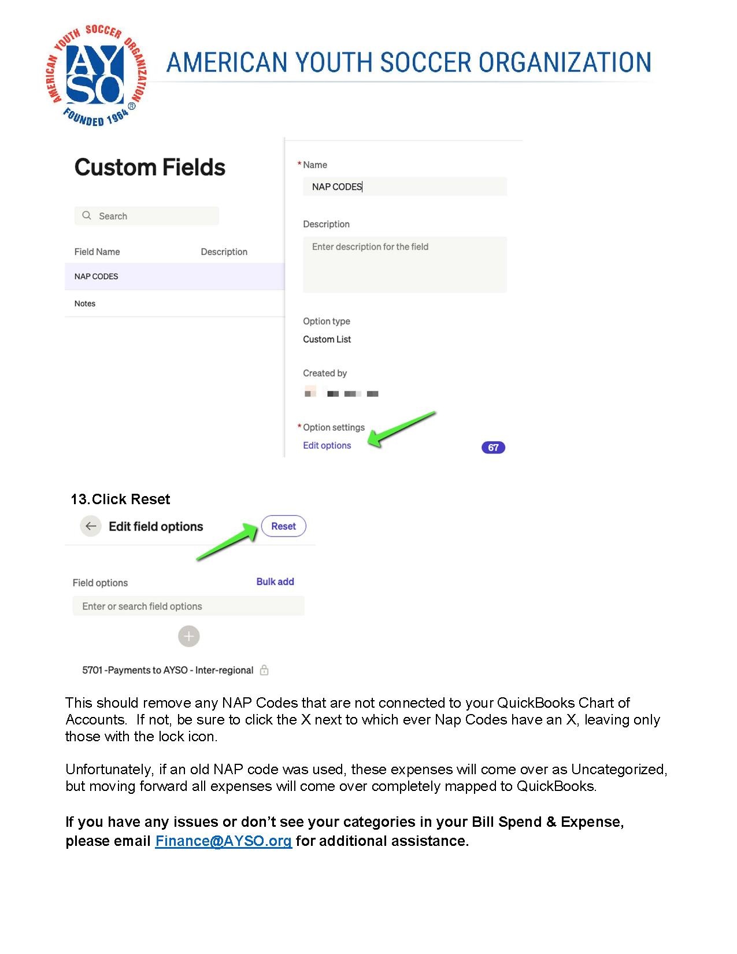Click the Bulk add link
Image resolution: width=737 pixels, height=954 pixels.
[275, 582]
